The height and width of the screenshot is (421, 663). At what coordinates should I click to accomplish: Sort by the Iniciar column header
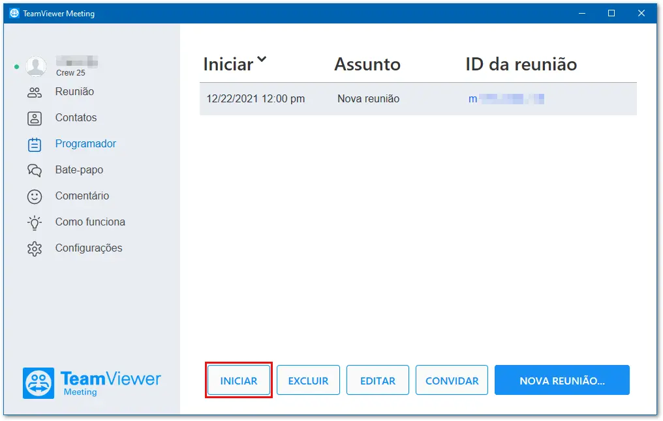pyautogui.click(x=228, y=65)
